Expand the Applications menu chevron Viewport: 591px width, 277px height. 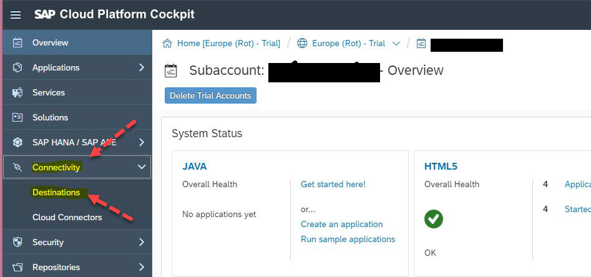[x=142, y=67]
